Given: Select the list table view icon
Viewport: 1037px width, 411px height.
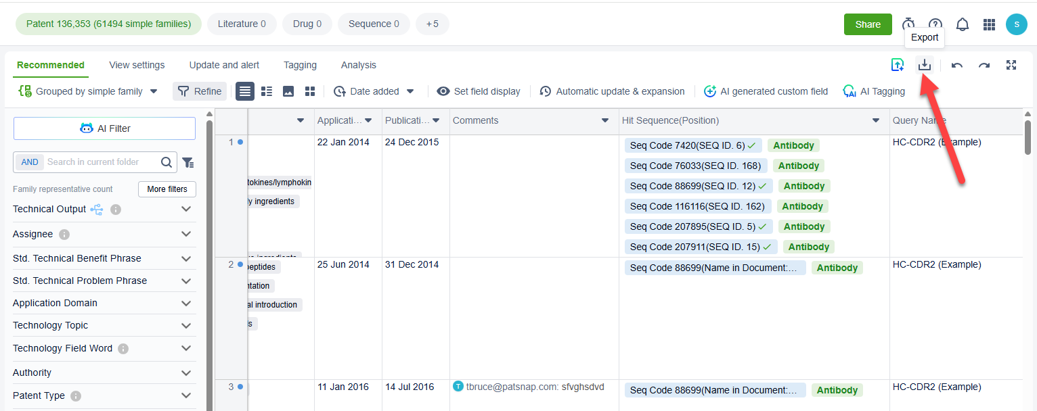Looking at the screenshot, I should (x=245, y=91).
